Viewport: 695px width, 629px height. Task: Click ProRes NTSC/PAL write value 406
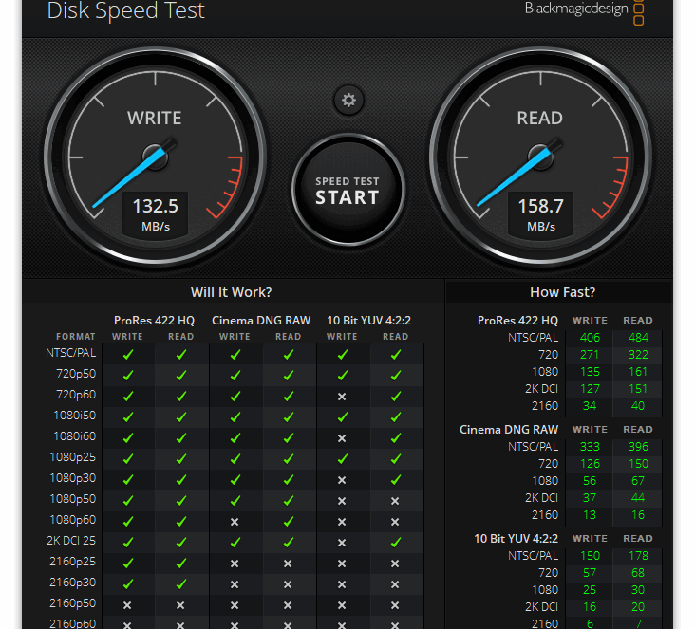590,338
